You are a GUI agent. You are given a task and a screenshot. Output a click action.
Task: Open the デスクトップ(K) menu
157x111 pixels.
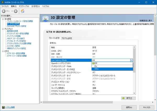[24, 6]
